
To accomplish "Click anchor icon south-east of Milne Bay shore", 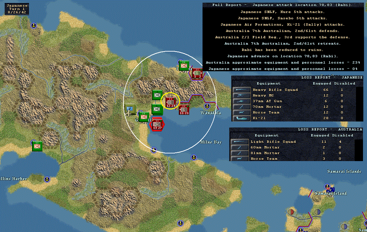I will [194, 157].
